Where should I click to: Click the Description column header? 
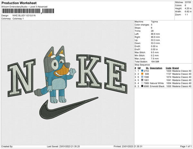coord(156,68)
